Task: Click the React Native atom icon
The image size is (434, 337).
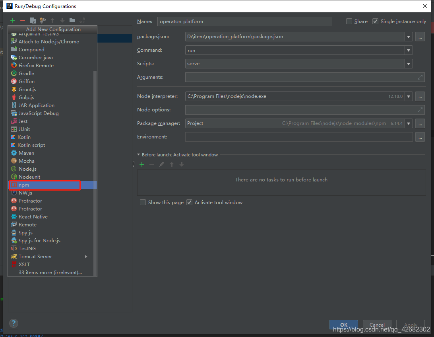Action: tap(14, 217)
